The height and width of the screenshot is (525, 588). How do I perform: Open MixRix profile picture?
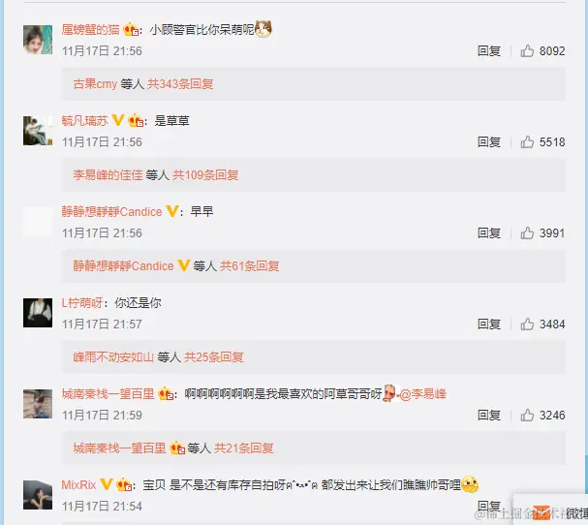[x=38, y=495]
